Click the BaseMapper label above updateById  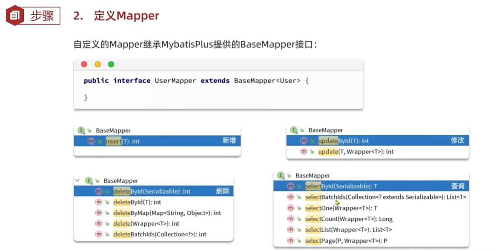click(x=326, y=130)
